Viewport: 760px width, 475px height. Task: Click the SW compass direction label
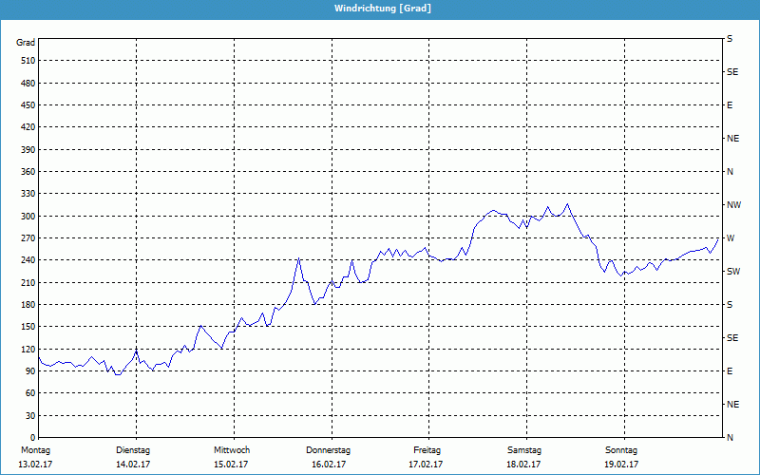(x=733, y=272)
